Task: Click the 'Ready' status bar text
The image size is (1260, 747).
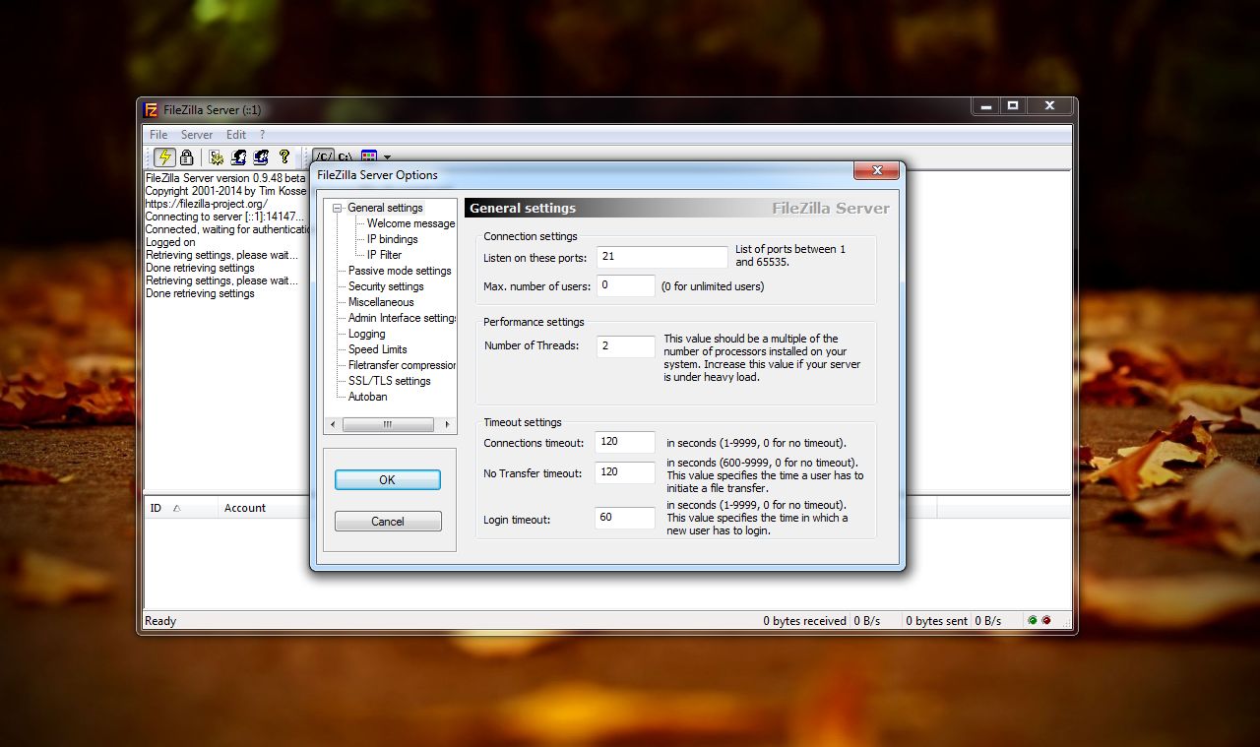Action: click(x=160, y=621)
